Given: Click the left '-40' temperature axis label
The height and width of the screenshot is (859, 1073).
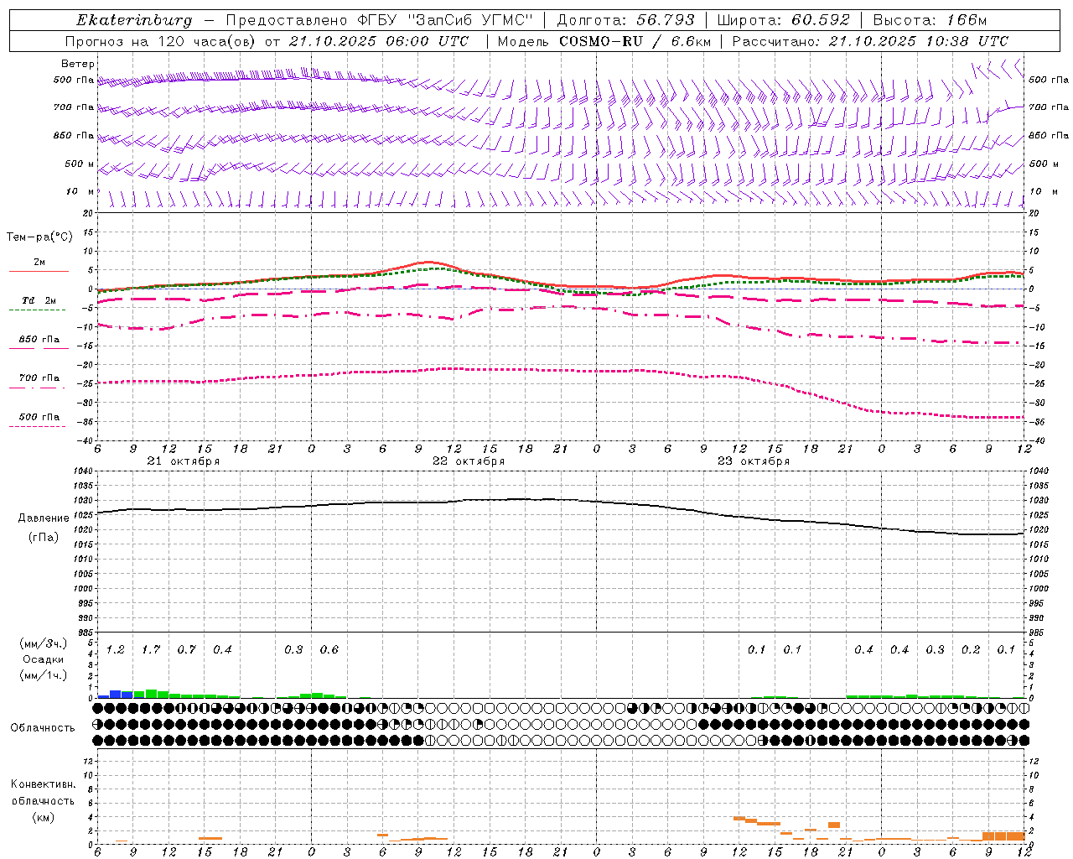Looking at the screenshot, I should (x=86, y=441).
